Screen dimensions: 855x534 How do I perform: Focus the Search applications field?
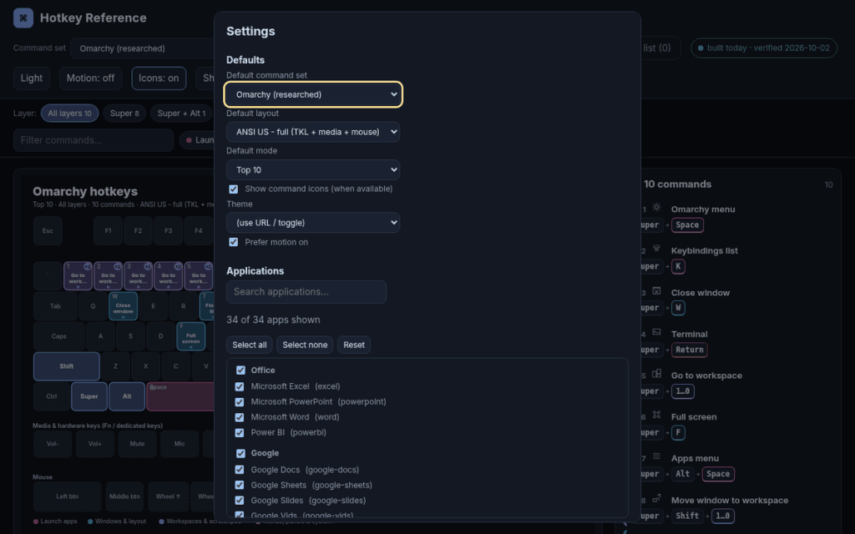(306, 292)
